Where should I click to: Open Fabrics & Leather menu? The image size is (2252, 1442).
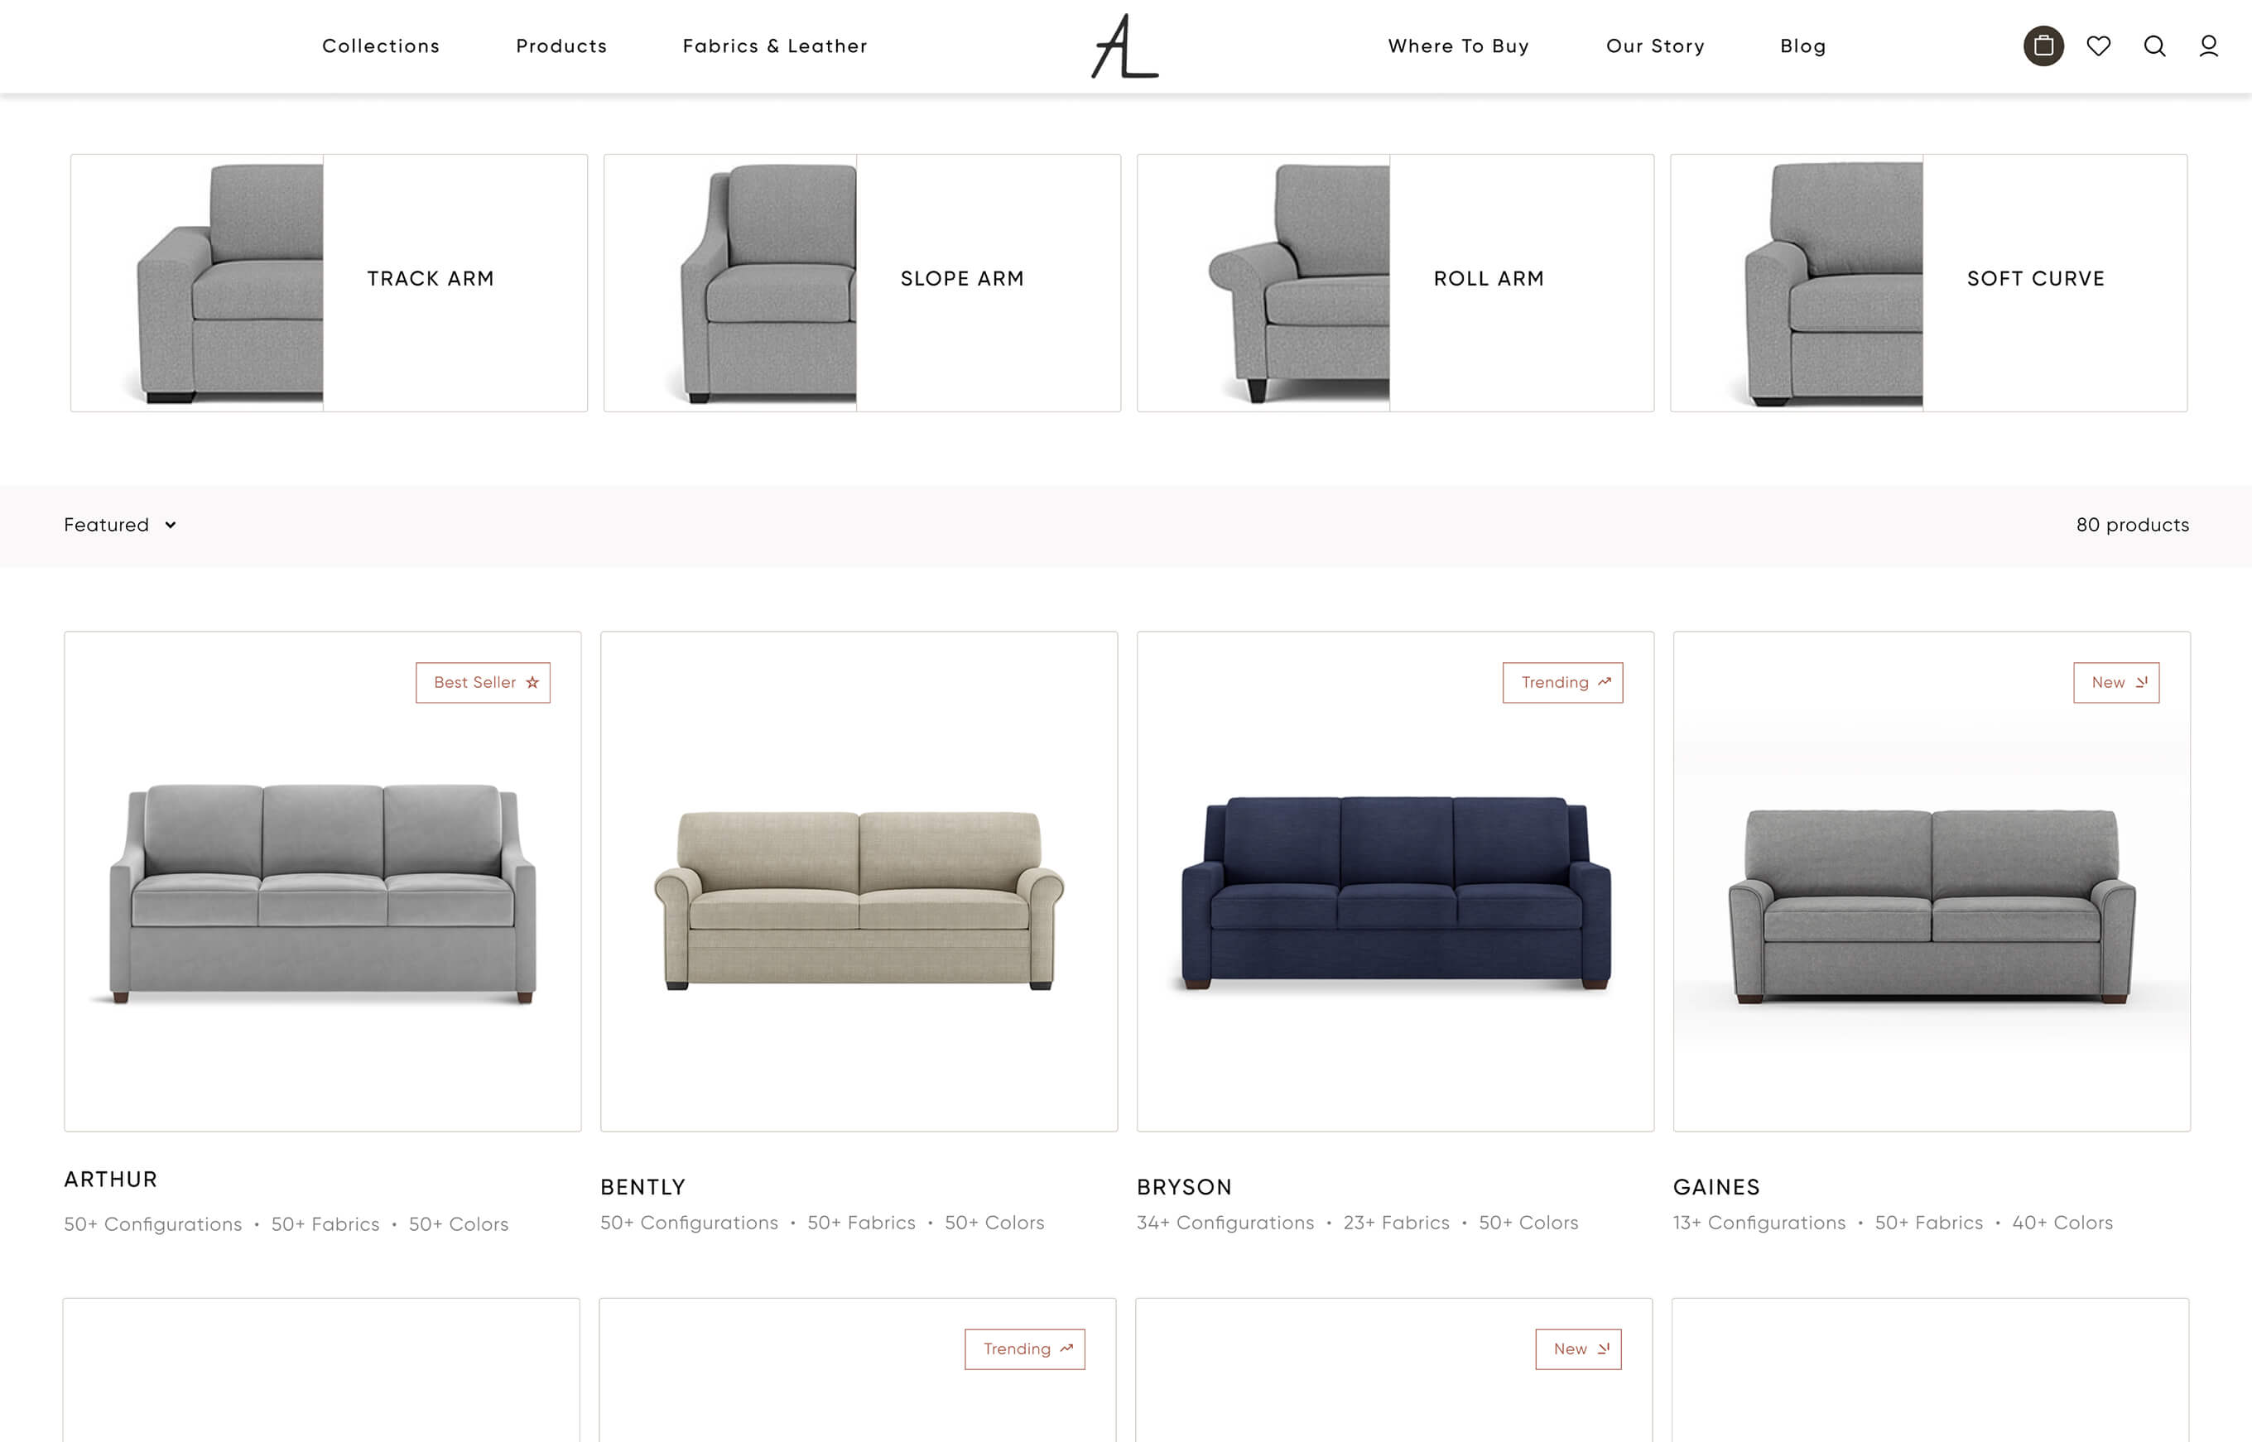click(775, 46)
